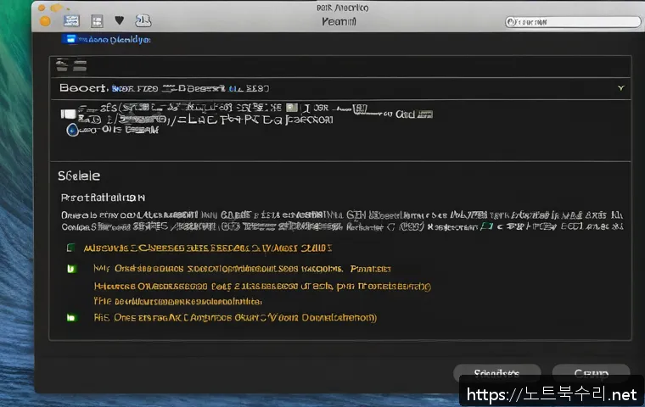Viewport: 645px width, 407px height.
Task: Select the 'Sélele' section heading
Action: [x=78, y=176]
